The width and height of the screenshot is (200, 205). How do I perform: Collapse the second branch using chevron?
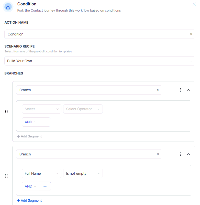tap(188, 154)
